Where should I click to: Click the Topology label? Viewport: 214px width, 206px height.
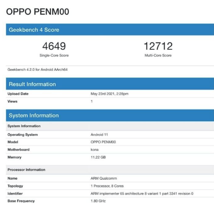[15, 186]
